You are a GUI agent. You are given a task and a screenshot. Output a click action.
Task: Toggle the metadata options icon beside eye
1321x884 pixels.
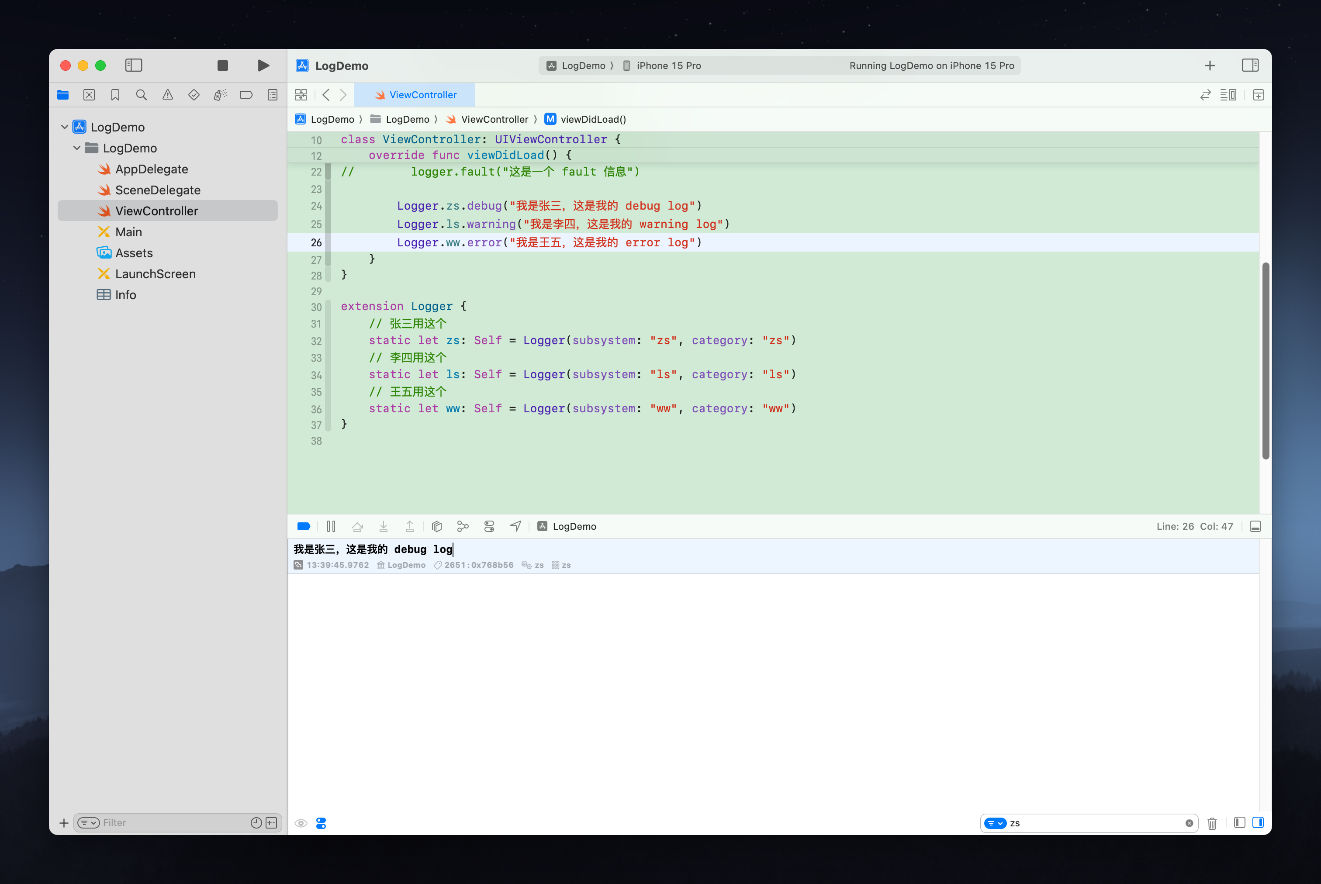(322, 823)
